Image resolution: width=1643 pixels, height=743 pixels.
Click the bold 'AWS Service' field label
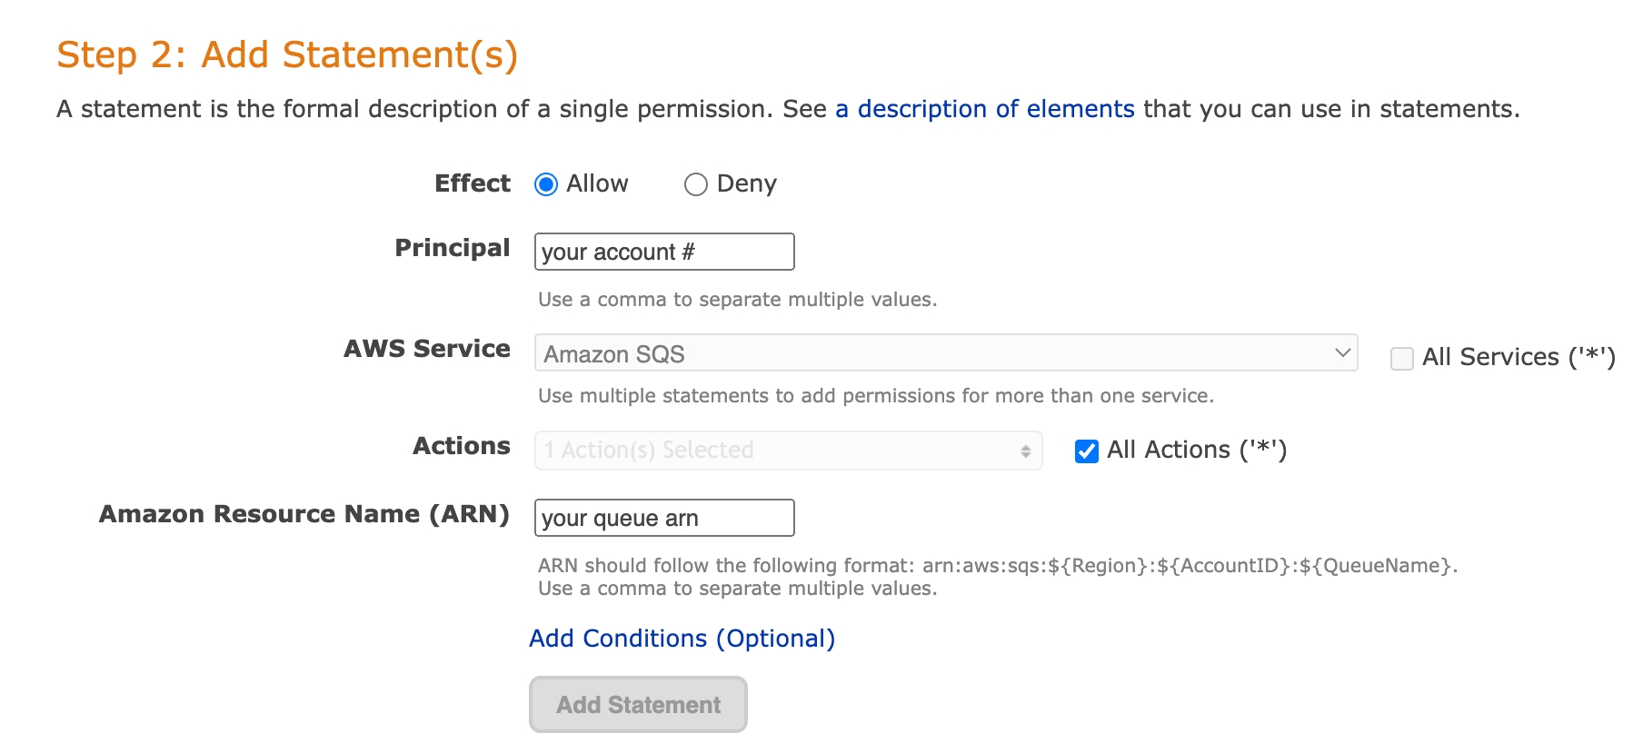tap(426, 349)
